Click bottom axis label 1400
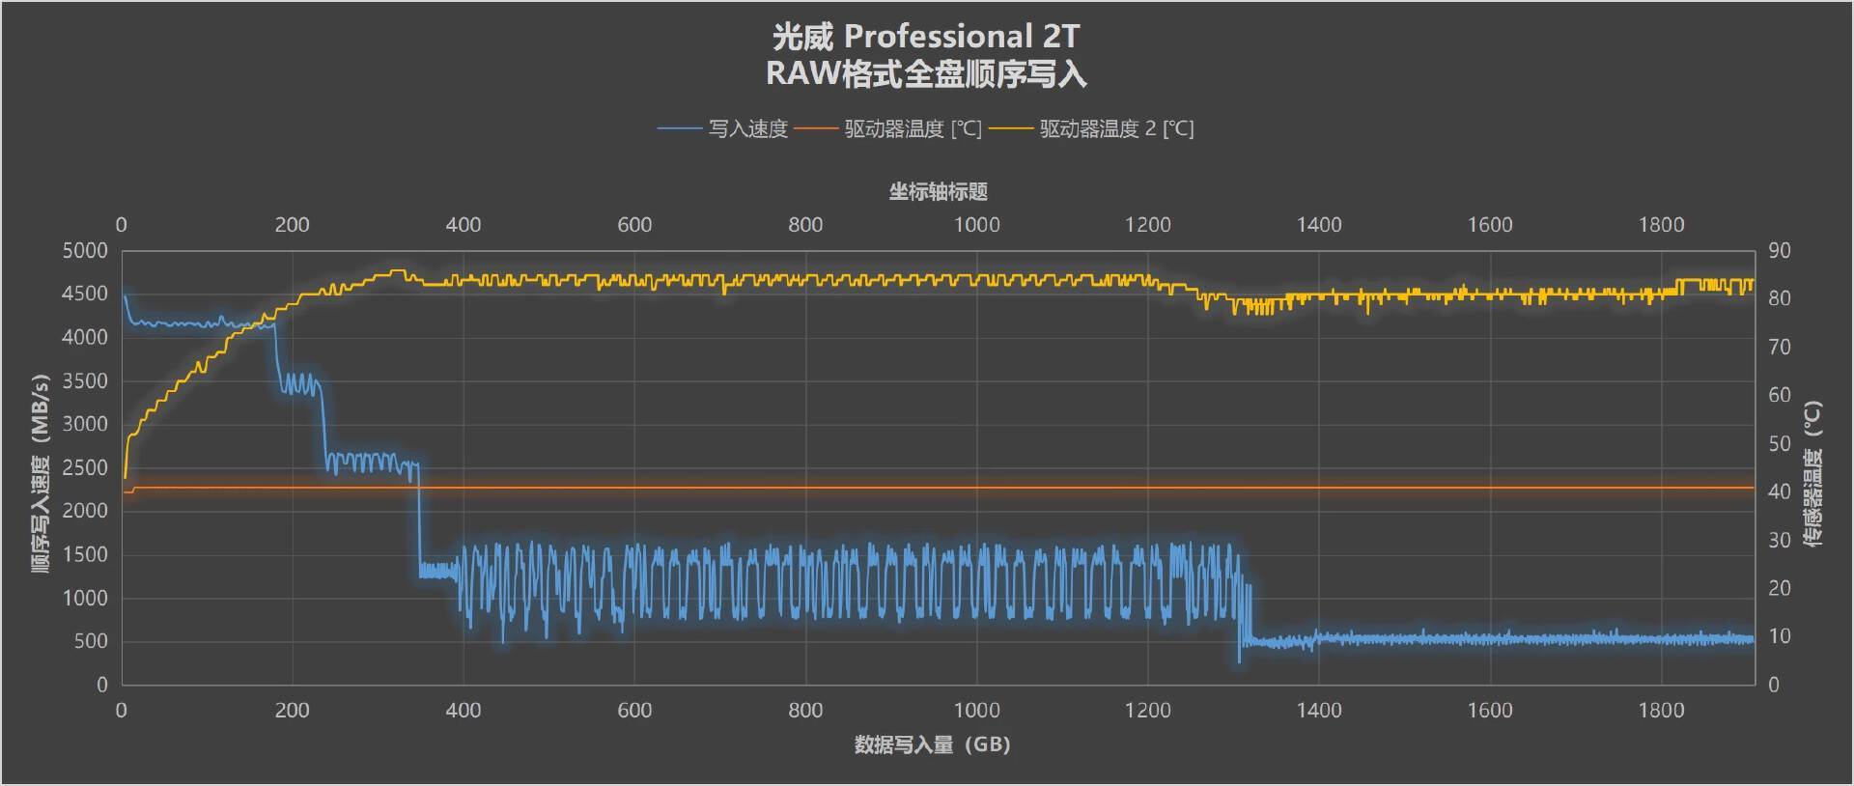Image resolution: width=1854 pixels, height=786 pixels. (1319, 711)
